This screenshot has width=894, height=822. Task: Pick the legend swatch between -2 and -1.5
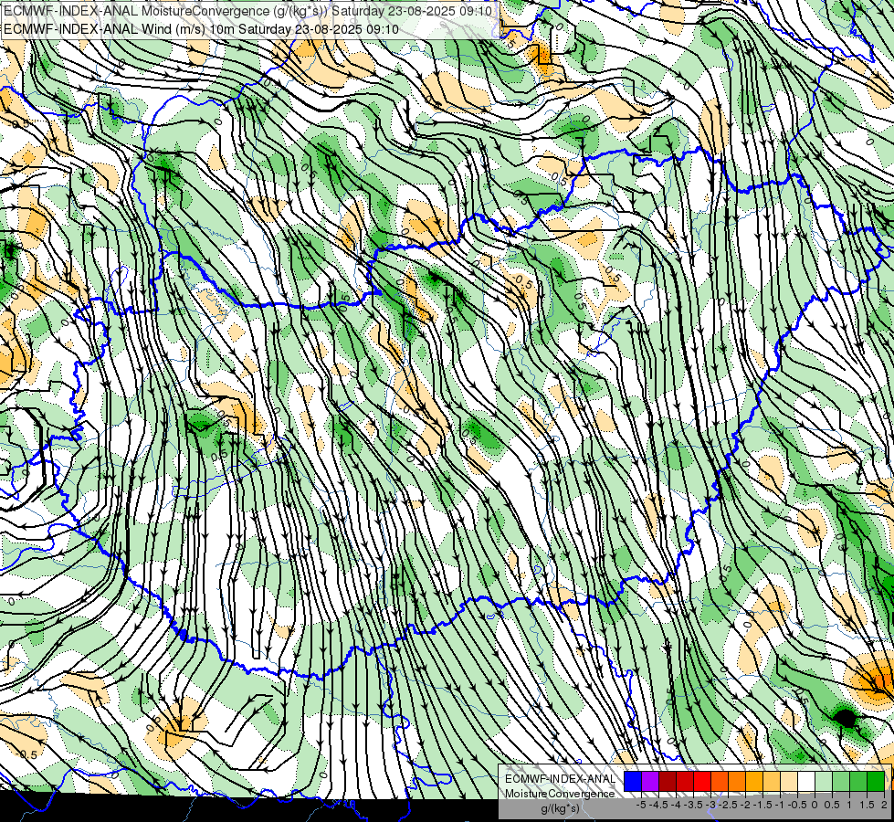click(754, 781)
